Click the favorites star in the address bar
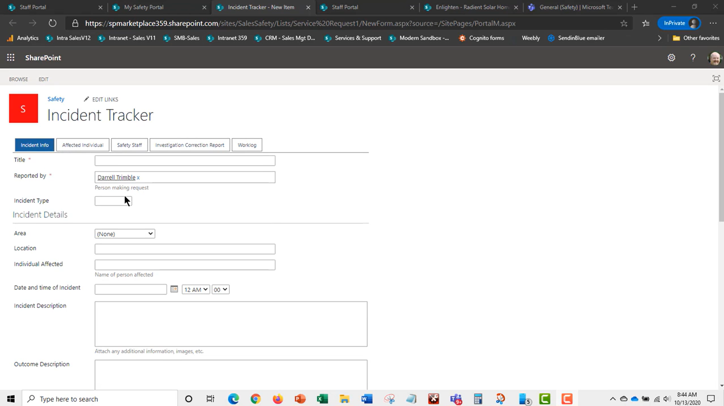The height and width of the screenshot is (406, 724). click(x=624, y=23)
